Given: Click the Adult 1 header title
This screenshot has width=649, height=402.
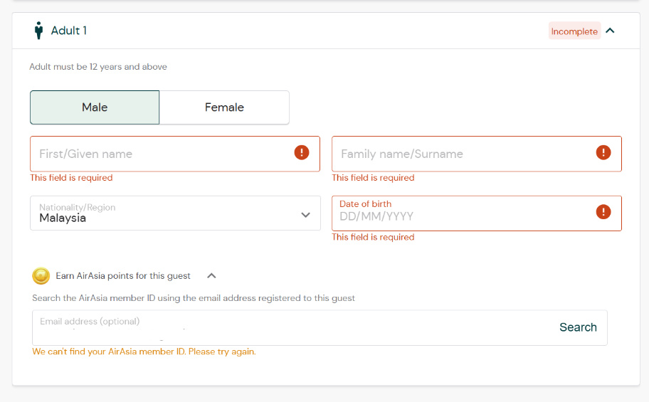Looking at the screenshot, I should pyautogui.click(x=69, y=31).
